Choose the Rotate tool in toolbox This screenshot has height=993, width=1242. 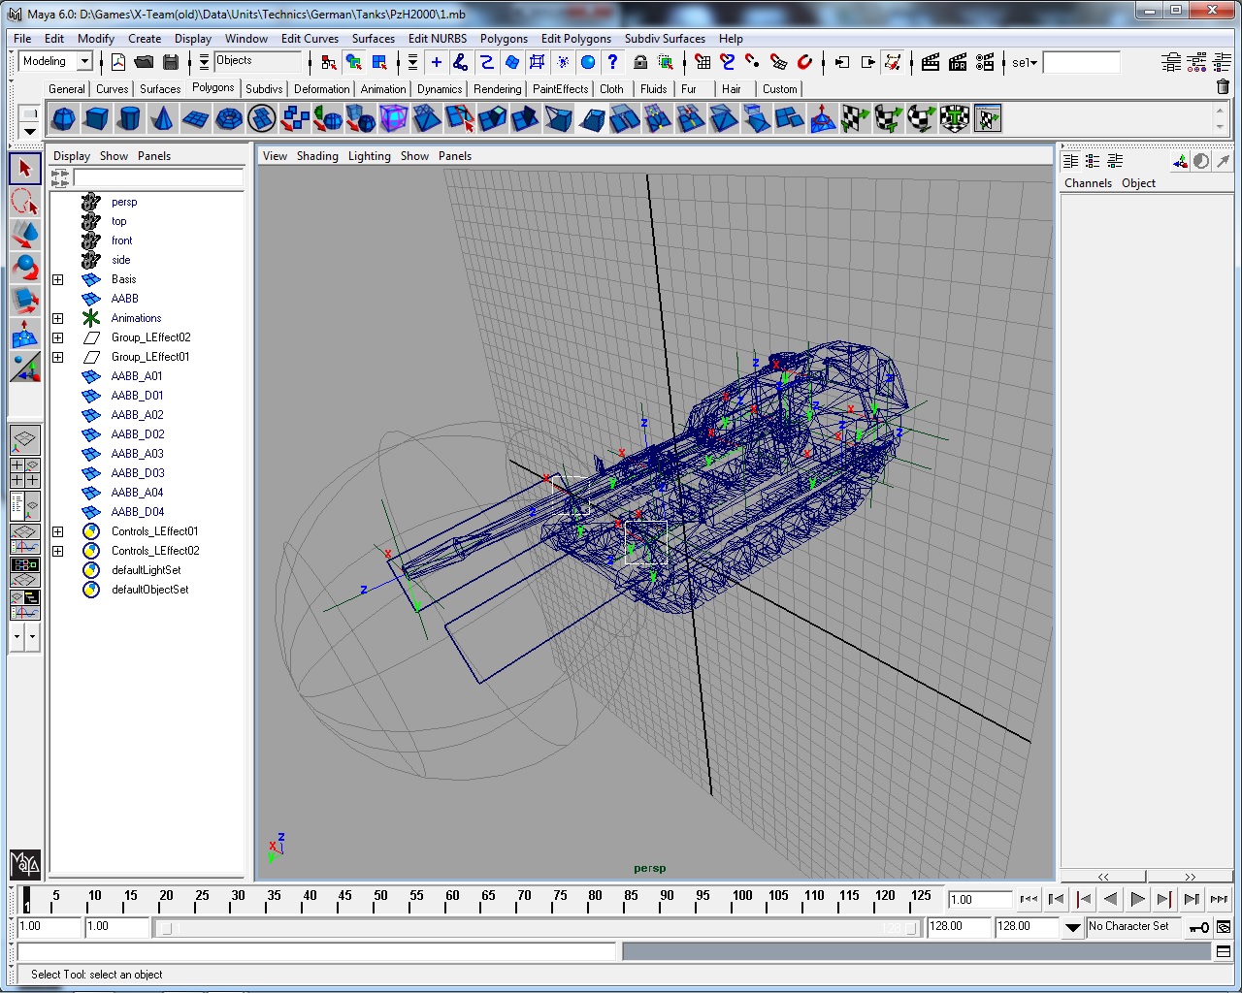click(x=25, y=268)
